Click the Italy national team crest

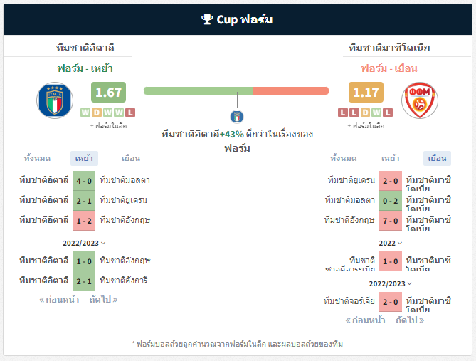click(x=55, y=100)
